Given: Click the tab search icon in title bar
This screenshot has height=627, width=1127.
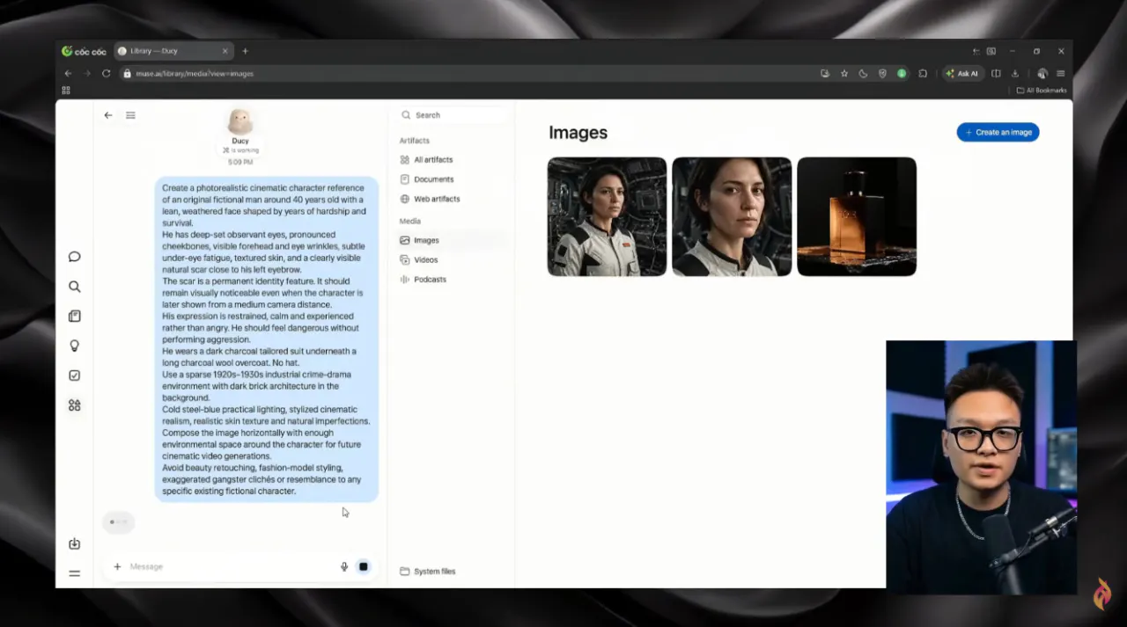Looking at the screenshot, I should tap(991, 51).
